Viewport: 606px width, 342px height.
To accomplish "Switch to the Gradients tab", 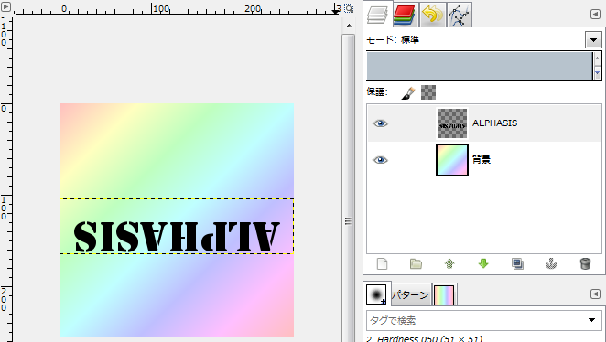I will (444, 295).
